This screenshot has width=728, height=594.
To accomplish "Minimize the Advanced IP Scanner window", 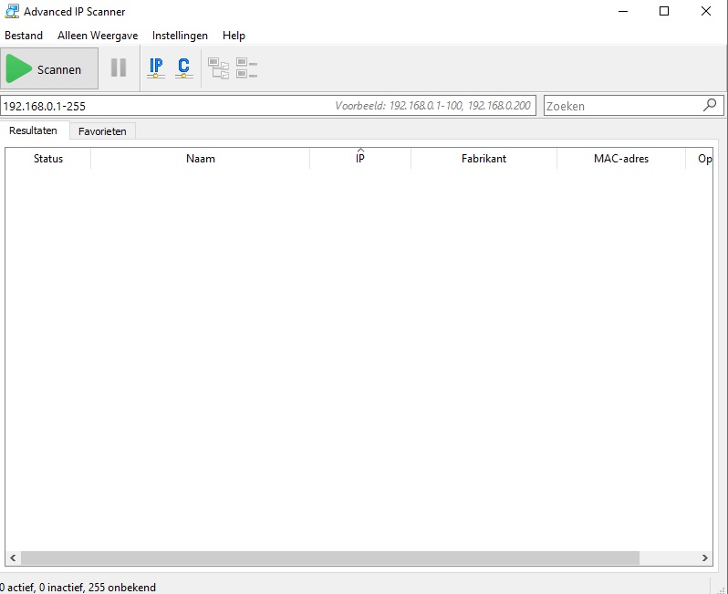I will pyautogui.click(x=623, y=11).
